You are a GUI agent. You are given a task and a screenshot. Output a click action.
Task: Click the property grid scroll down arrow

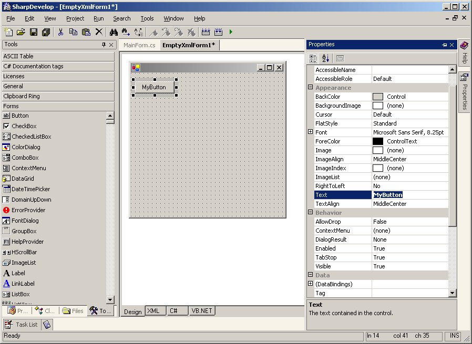(452, 293)
